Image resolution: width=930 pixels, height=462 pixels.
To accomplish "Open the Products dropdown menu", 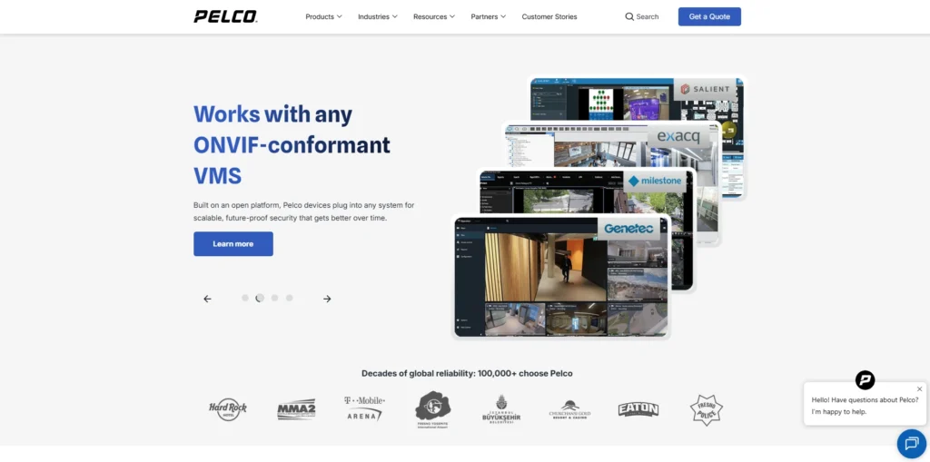I will click(x=324, y=16).
